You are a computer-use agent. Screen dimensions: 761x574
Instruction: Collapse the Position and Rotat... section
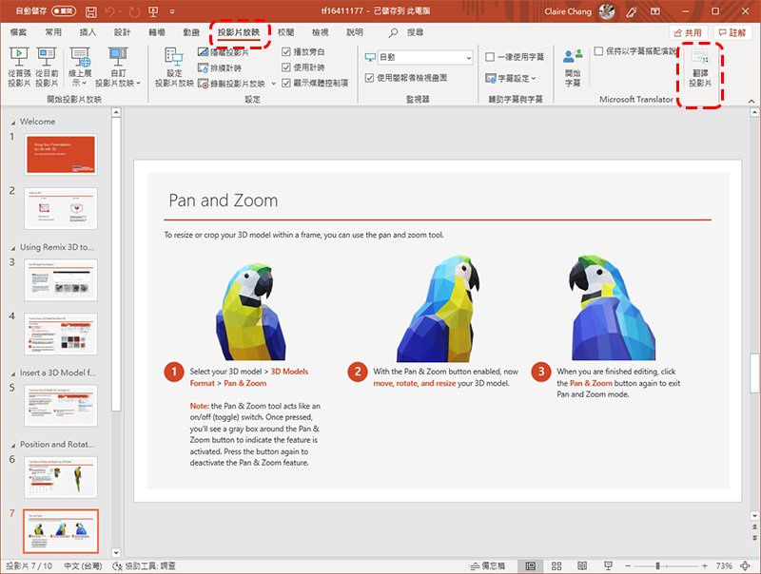click(x=13, y=445)
